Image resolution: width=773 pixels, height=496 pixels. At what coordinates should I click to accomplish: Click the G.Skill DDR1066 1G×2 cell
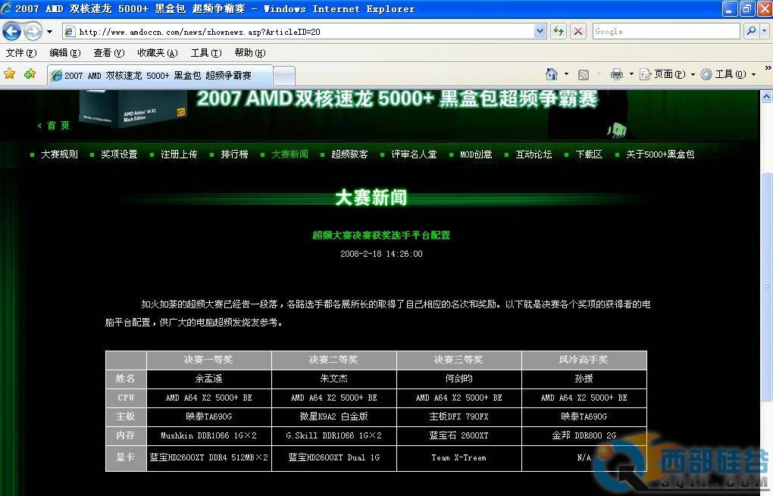click(x=333, y=435)
